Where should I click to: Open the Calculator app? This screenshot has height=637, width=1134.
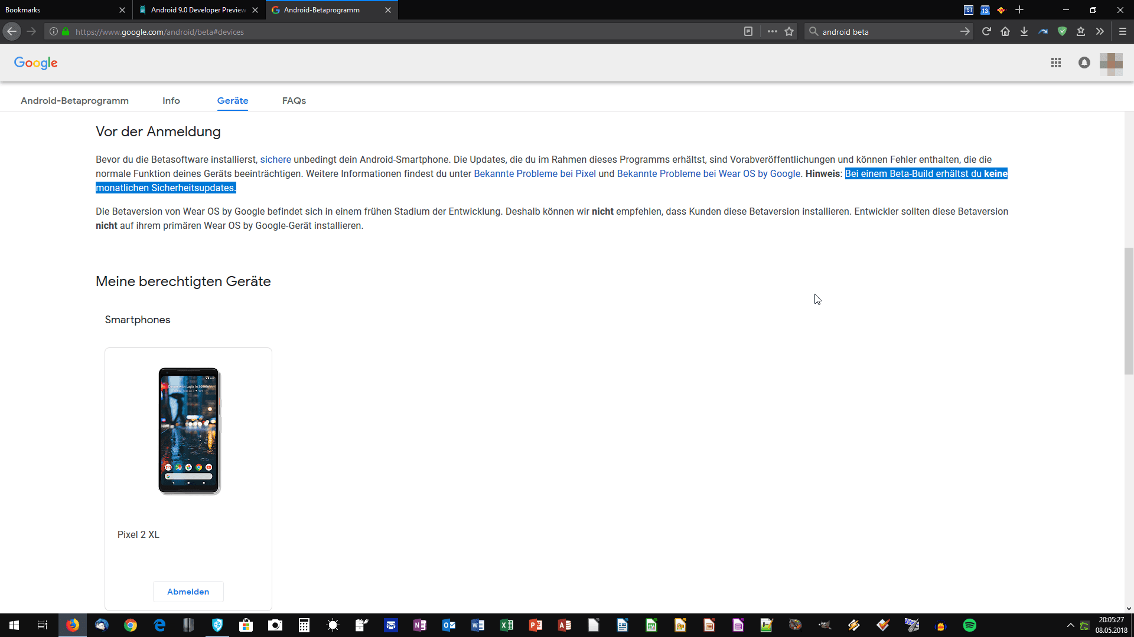point(304,625)
